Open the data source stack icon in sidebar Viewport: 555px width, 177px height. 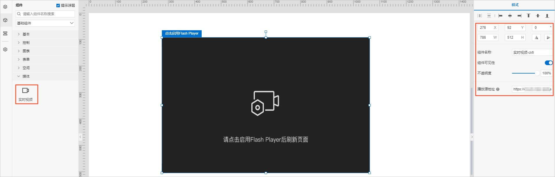pos(5,33)
